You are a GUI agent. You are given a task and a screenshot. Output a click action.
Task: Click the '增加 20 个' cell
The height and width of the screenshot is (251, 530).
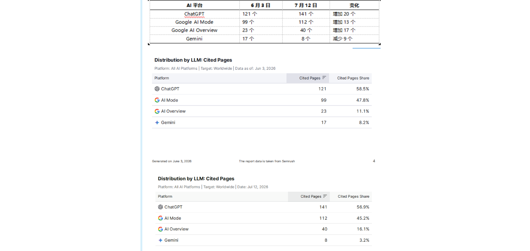[354, 14]
